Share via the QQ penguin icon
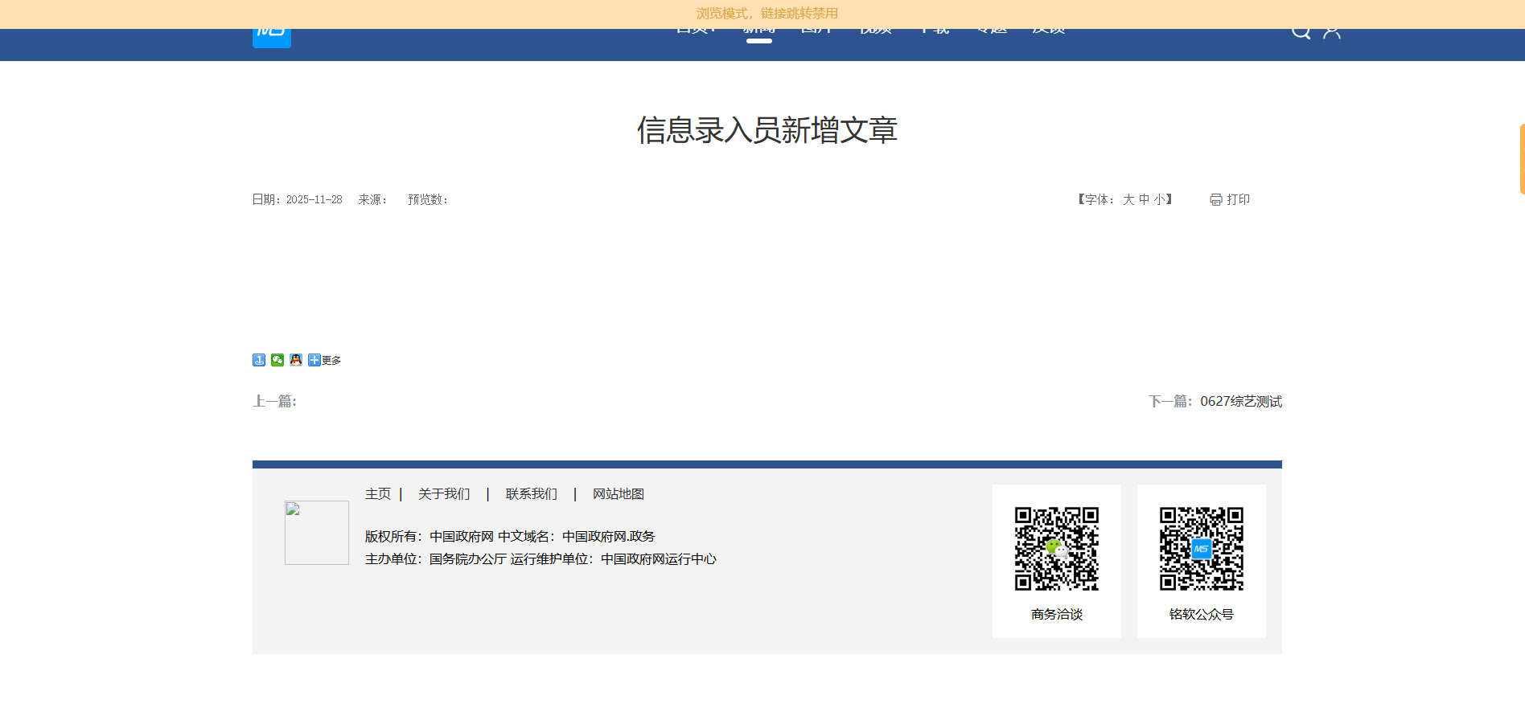The image size is (1525, 724). (x=296, y=360)
